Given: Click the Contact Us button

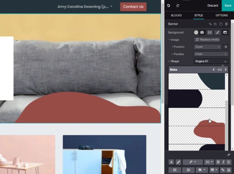Looking at the screenshot, I should (133, 7).
